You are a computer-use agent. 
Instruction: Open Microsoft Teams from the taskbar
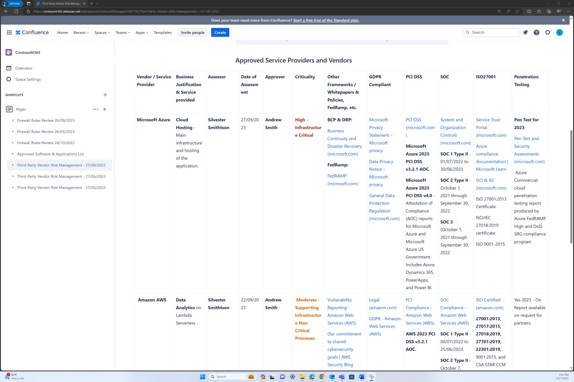click(341, 377)
